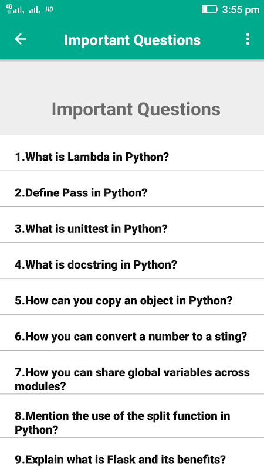
Task: Tap the 3:55 pm clock
Action: pyautogui.click(x=241, y=9)
